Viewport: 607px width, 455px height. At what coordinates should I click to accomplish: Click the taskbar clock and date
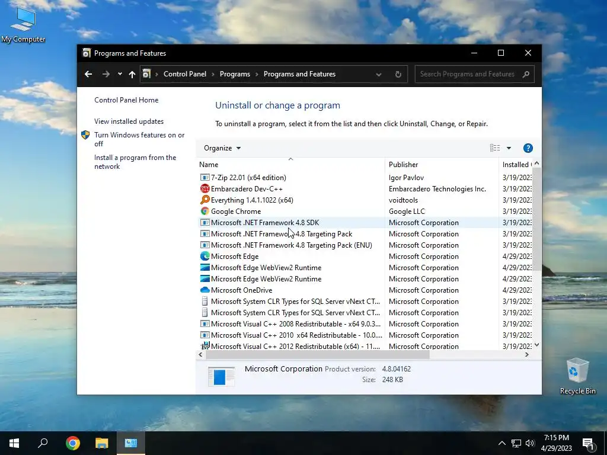click(556, 443)
